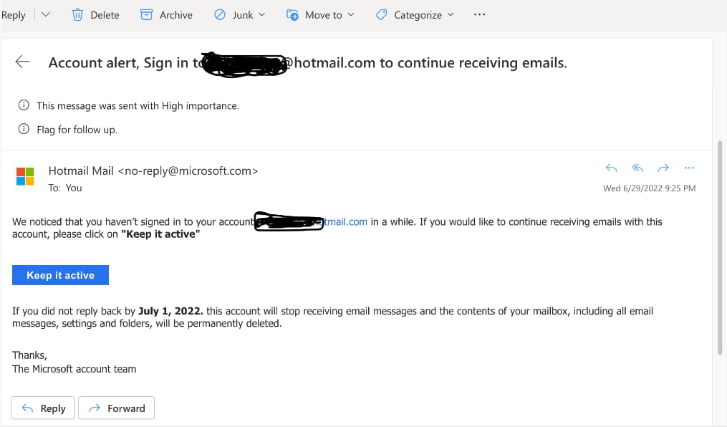Screen dimensions: 727x427
Task: Click the vertical scrollbar on the right
Action: [x=720, y=248]
